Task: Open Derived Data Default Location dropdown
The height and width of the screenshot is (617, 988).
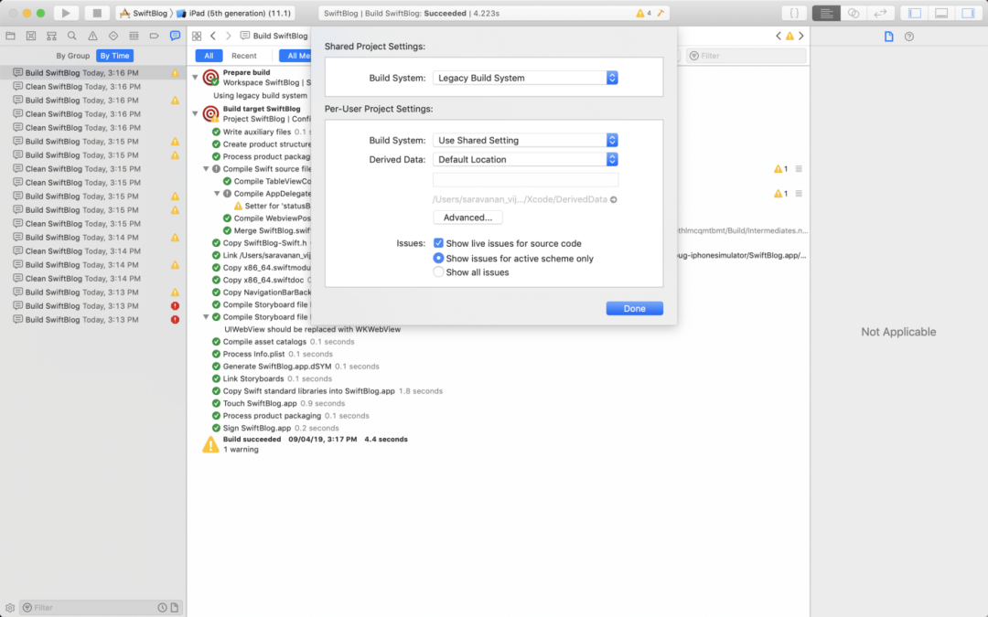Action: 525,159
